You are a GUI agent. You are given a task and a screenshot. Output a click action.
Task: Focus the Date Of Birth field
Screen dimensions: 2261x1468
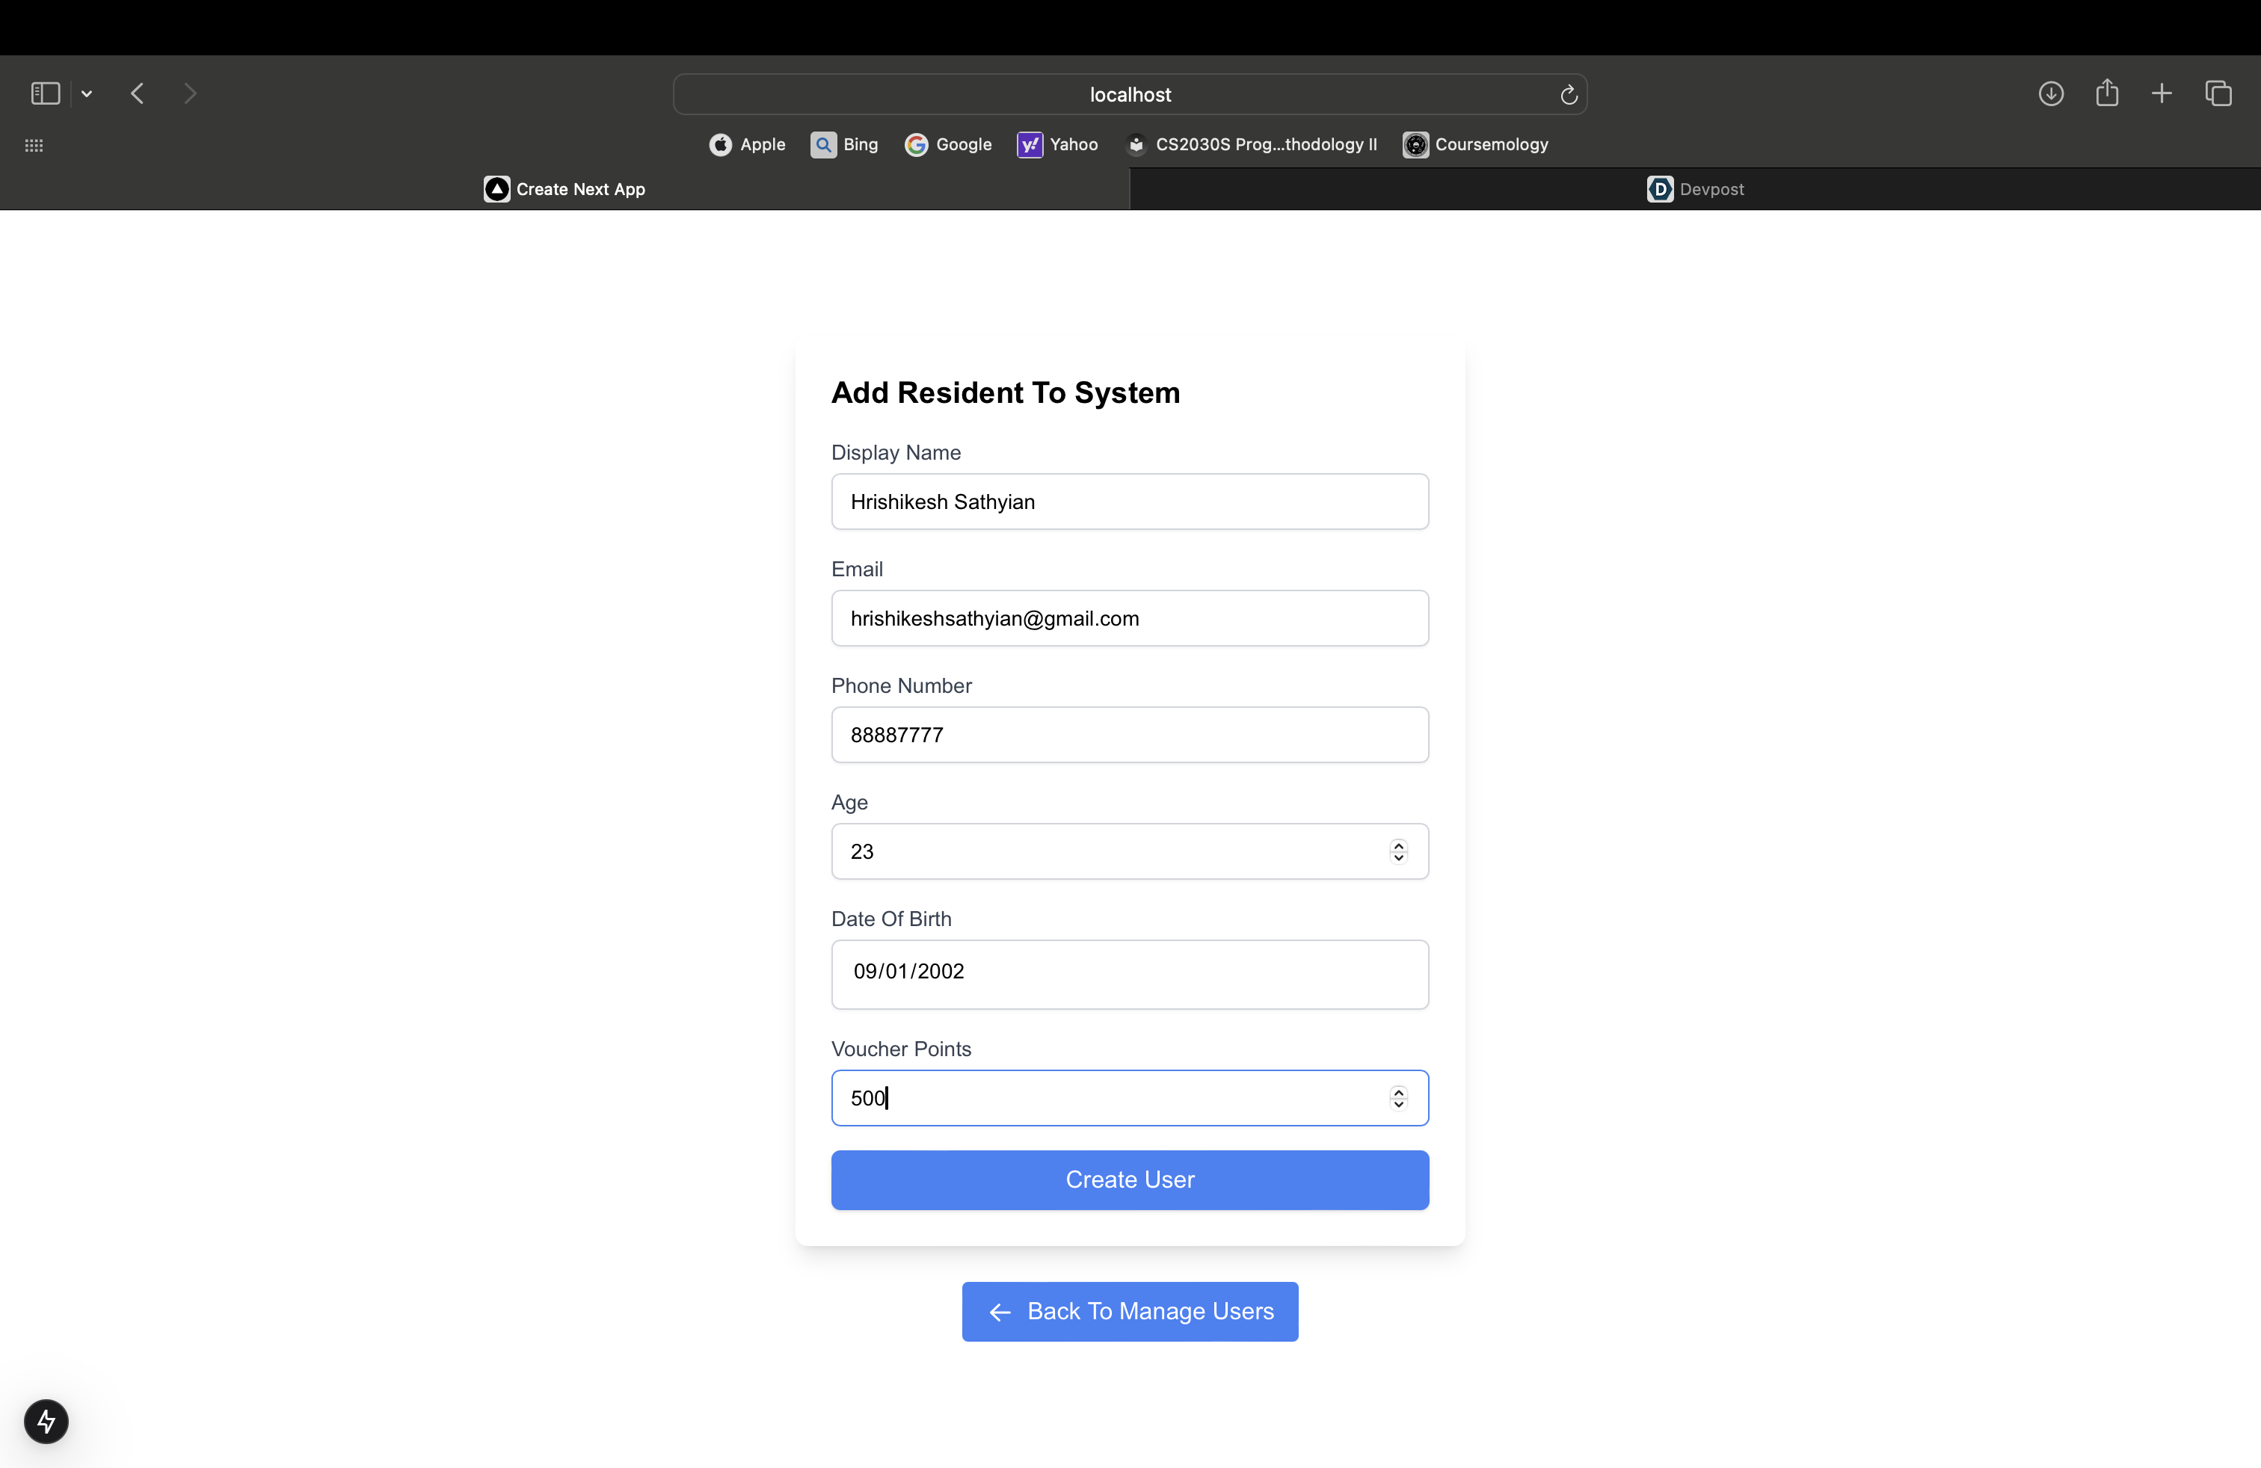pos(1130,973)
